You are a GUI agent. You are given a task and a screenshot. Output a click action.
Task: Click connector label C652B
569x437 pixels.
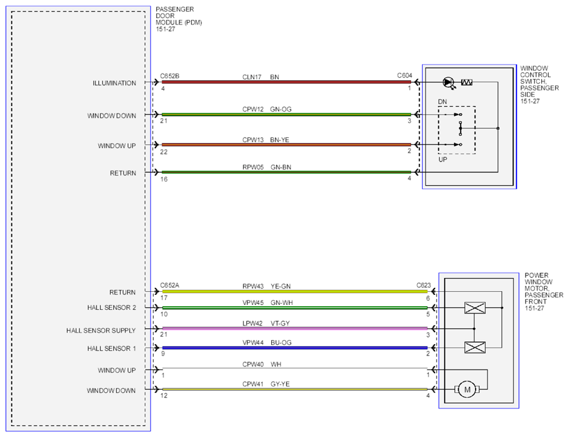[x=170, y=76]
